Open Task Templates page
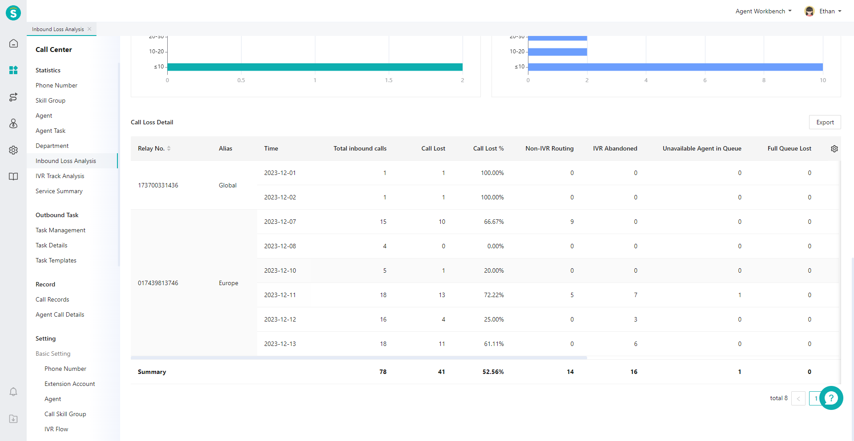Viewport: 854px width, 441px height. tap(56, 260)
